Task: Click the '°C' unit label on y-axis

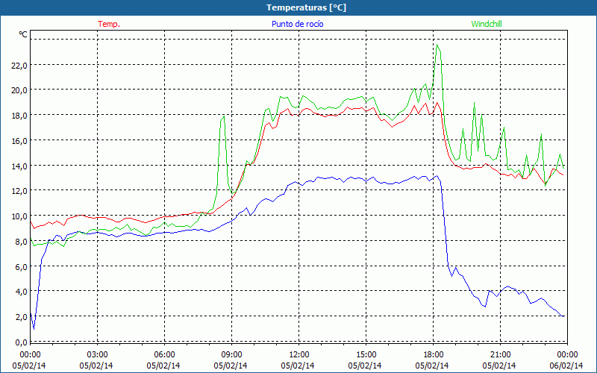Action: (x=23, y=34)
